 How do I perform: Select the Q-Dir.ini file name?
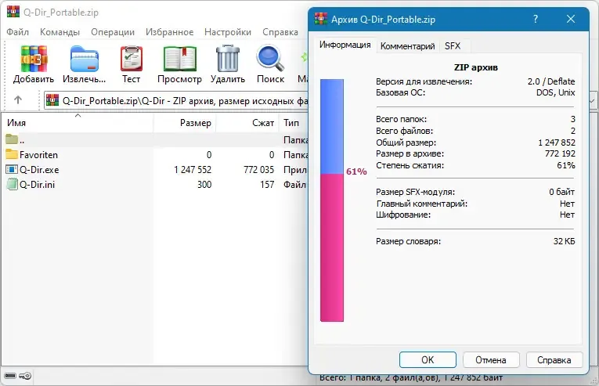(37, 185)
